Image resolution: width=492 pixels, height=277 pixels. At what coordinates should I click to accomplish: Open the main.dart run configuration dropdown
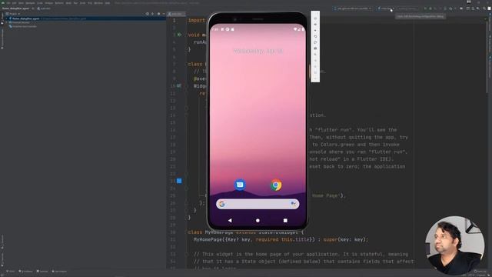[386, 8]
